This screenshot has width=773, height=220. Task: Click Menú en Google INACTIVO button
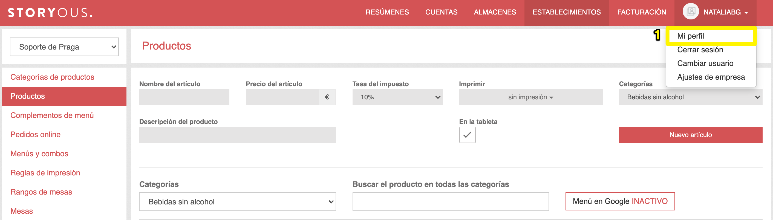click(x=620, y=201)
